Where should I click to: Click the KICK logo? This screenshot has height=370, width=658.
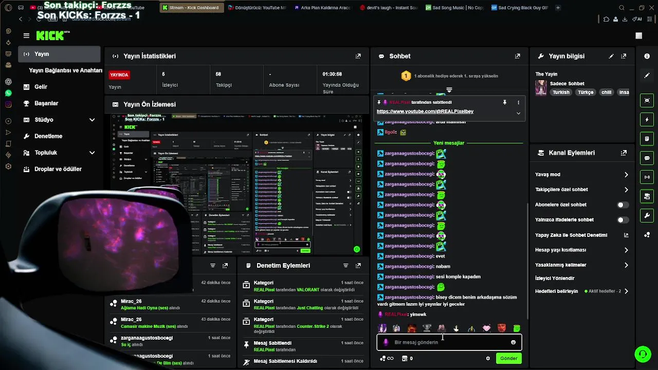tap(52, 35)
